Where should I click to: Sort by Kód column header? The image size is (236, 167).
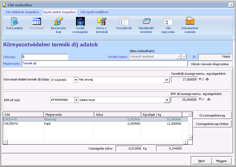pyautogui.click(x=23, y=115)
